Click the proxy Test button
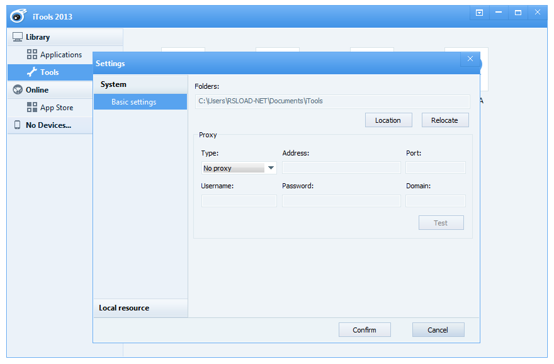554x364 pixels. pyautogui.click(x=441, y=223)
